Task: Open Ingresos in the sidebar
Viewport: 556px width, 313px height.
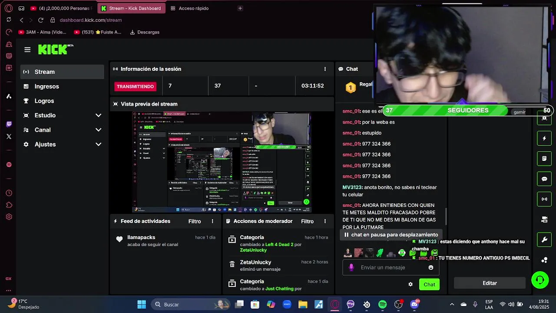Action: tap(62, 86)
